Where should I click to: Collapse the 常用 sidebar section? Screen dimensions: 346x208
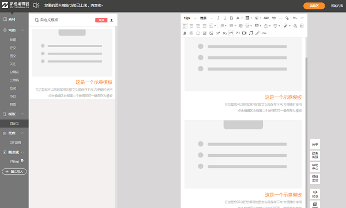pos(22,30)
